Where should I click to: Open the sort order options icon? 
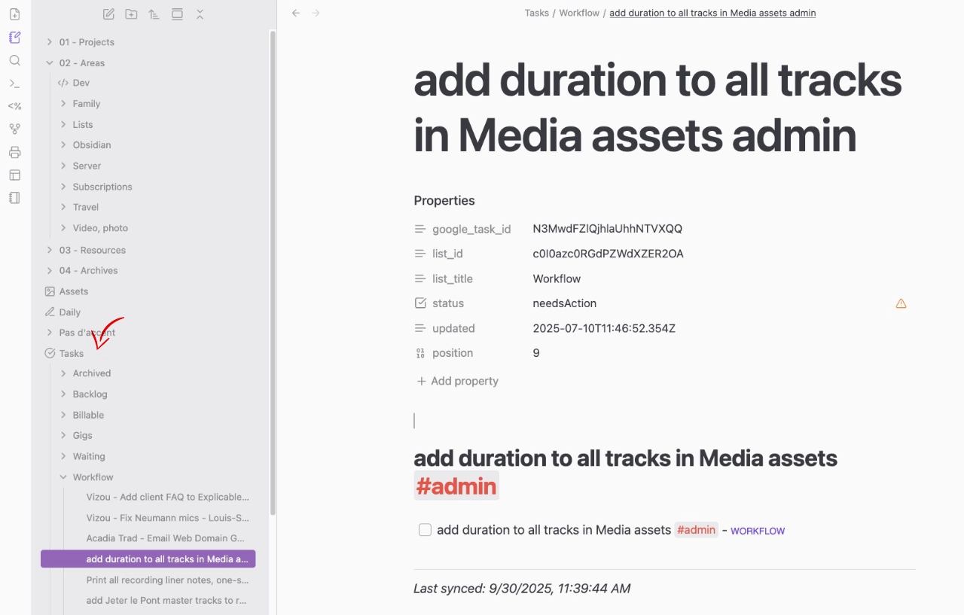click(154, 14)
